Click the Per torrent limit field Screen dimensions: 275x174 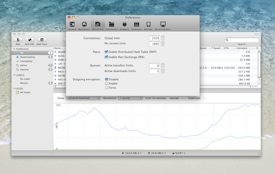click(154, 44)
